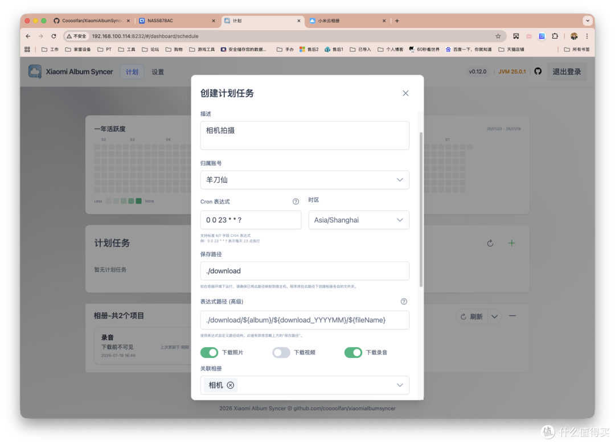
Task: Open the apps grid in bookmarks bar
Action: coord(27,50)
